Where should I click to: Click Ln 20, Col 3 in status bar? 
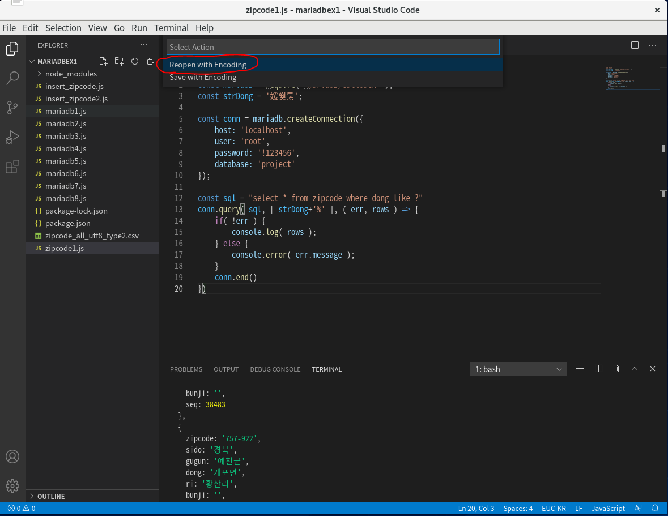pos(476,508)
